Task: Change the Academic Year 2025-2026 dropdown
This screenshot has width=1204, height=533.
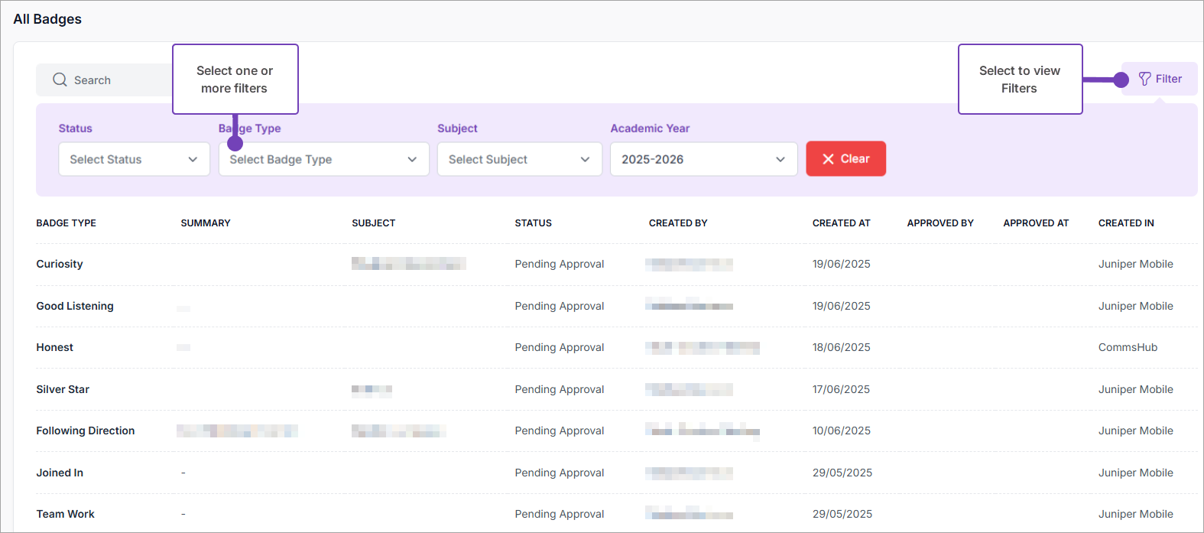Action: tap(703, 159)
